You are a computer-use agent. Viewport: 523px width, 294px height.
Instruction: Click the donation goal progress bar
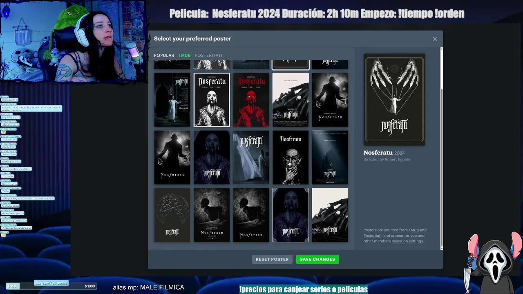click(51, 286)
